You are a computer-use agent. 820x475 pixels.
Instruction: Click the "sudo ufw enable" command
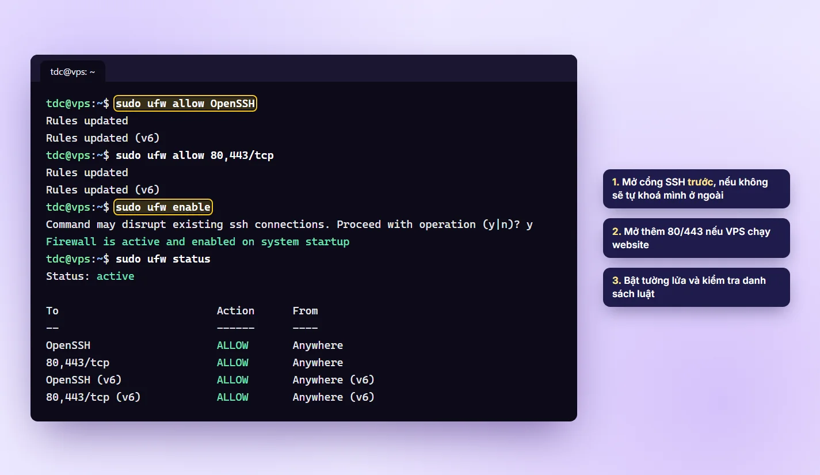click(x=163, y=207)
